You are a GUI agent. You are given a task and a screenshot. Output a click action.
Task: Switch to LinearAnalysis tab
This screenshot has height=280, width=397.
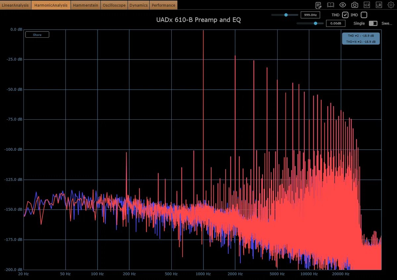[16, 5]
